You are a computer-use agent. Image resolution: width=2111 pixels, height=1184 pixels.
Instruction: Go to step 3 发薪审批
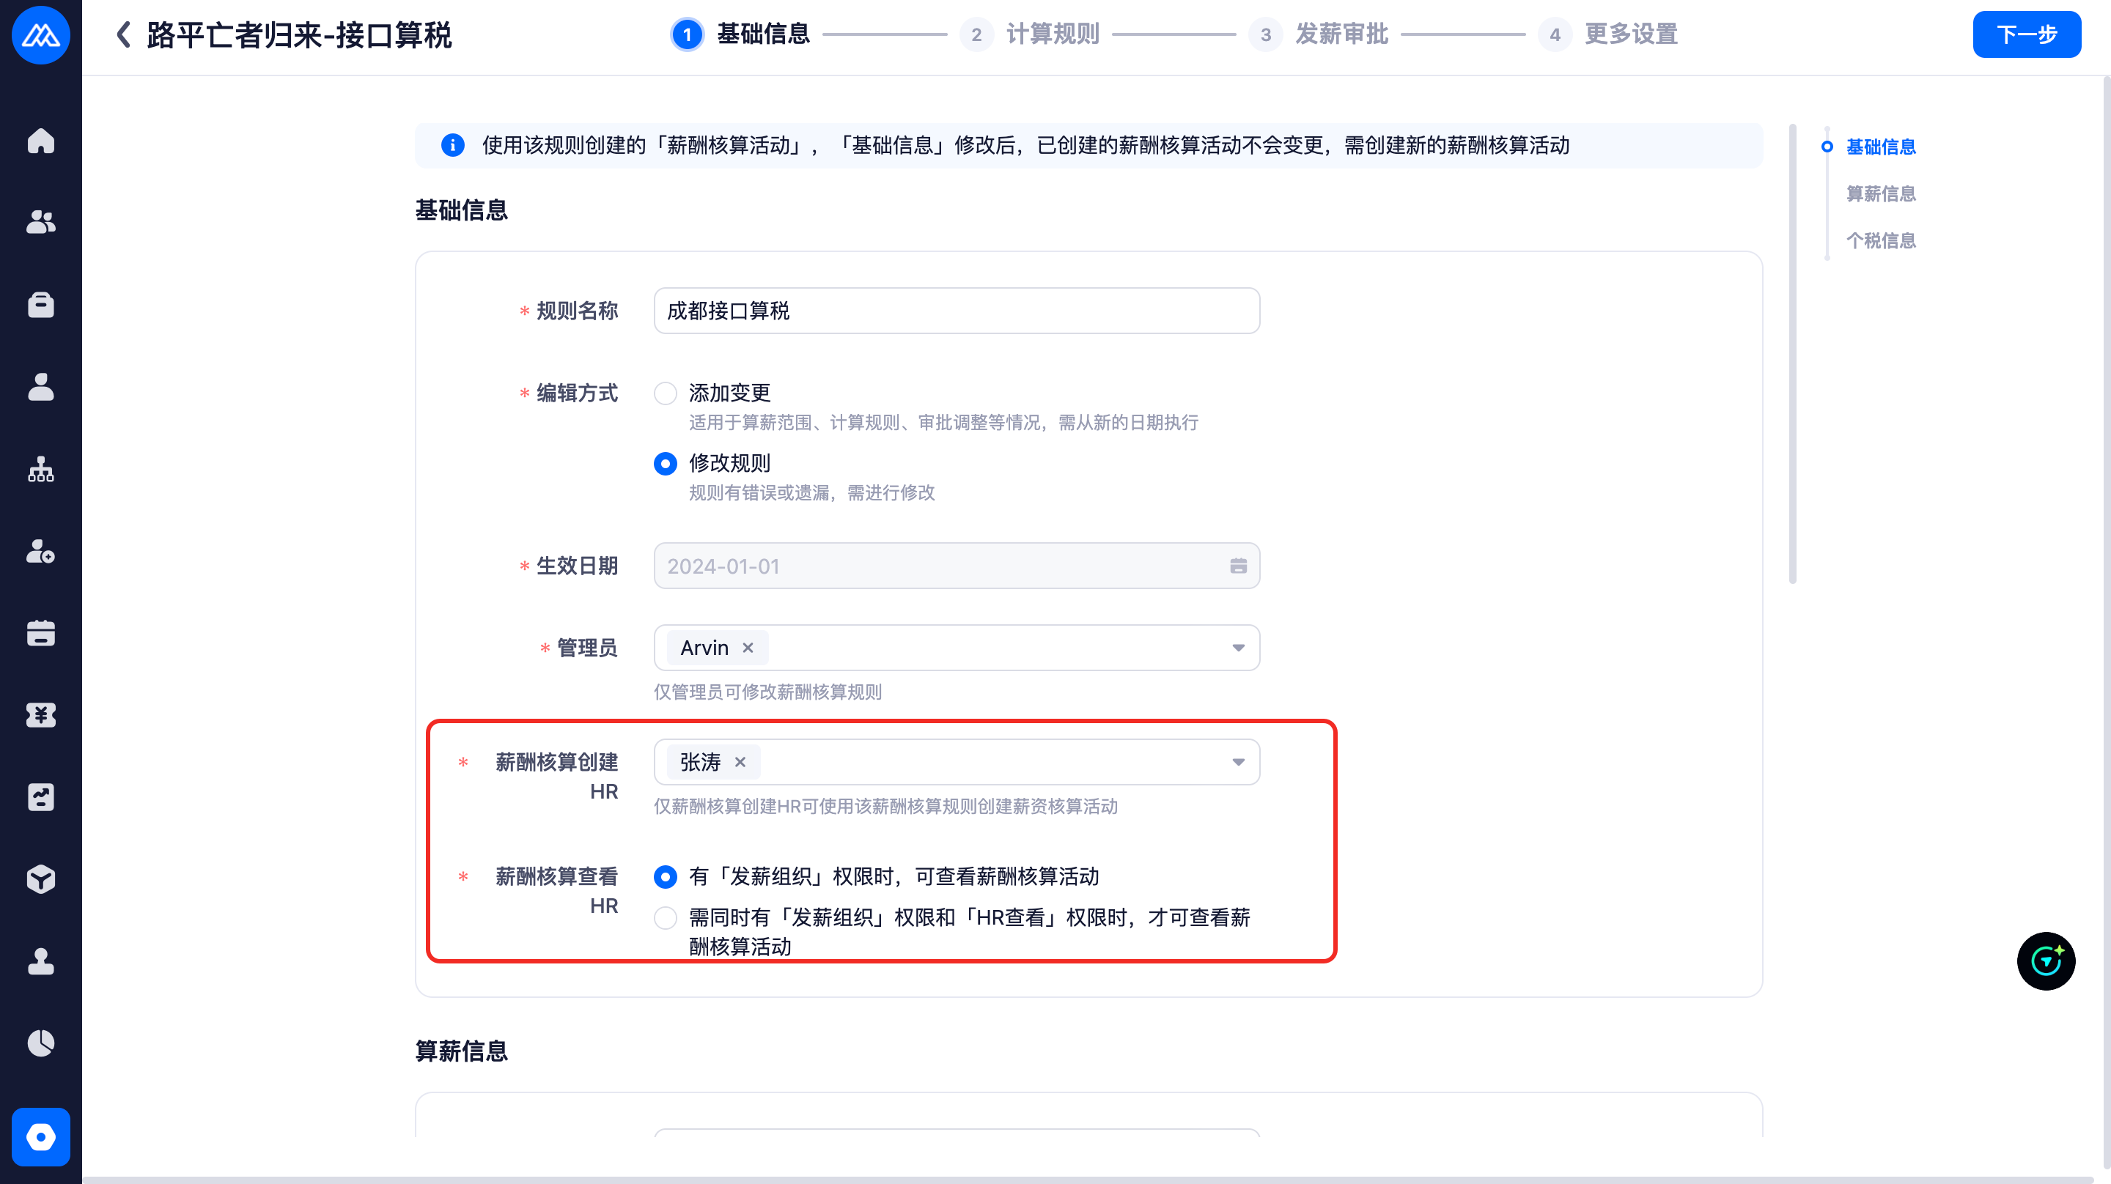[1319, 34]
